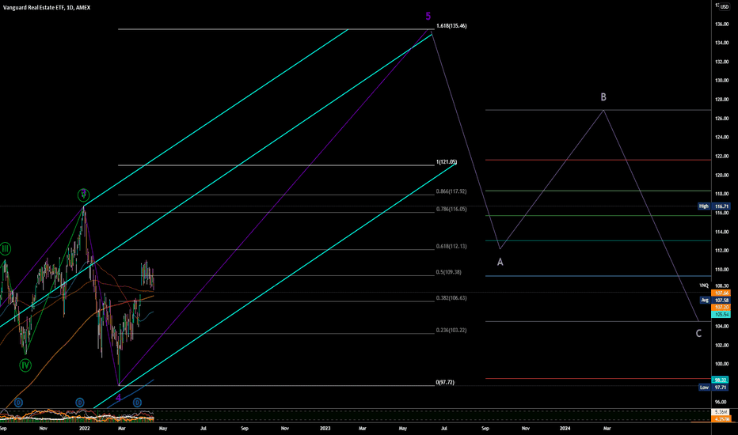Click the 130.00 price axis label
This screenshot has width=738, height=435.
tap(721, 81)
